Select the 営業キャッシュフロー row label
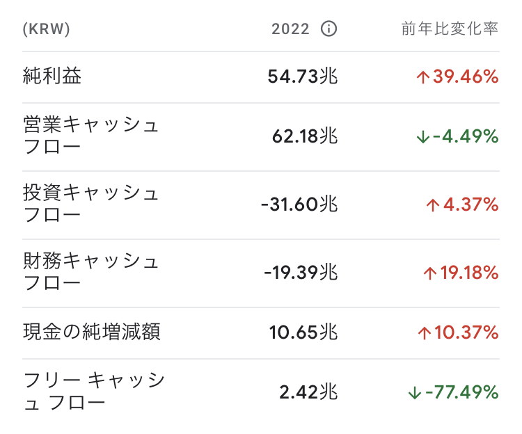The width and height of the screenshot is (522, 434). click(x=91, y=136)
